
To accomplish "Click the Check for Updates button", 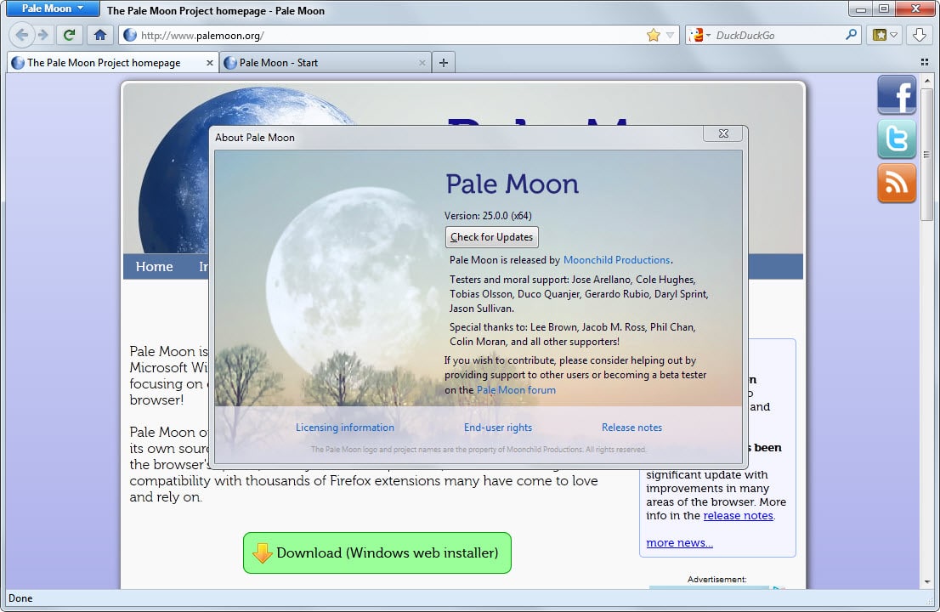I will (491, 237).
